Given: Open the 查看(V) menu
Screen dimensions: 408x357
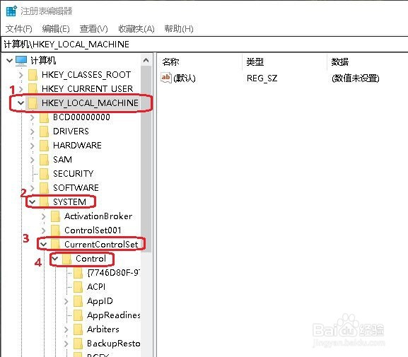Looking at the screenshot, I should tap(93, 28).
